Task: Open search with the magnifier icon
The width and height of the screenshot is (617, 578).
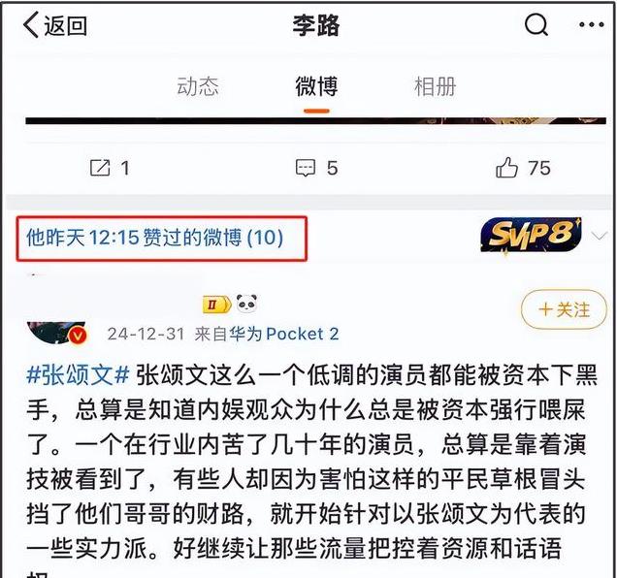Action: pyautogui.click(x=536, y=24)
